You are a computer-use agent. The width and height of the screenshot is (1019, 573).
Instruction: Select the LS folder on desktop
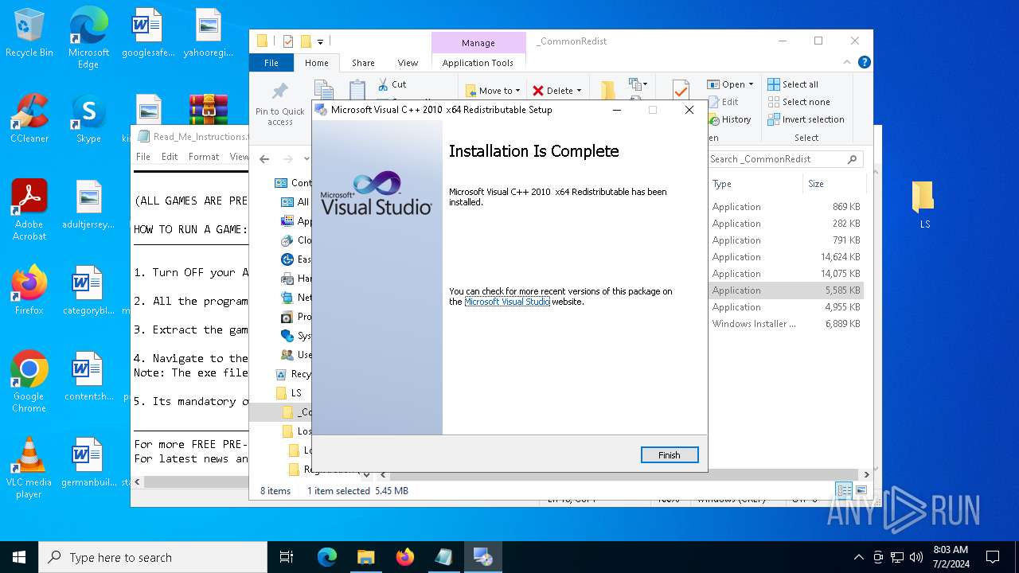click(x=924, y=205)
